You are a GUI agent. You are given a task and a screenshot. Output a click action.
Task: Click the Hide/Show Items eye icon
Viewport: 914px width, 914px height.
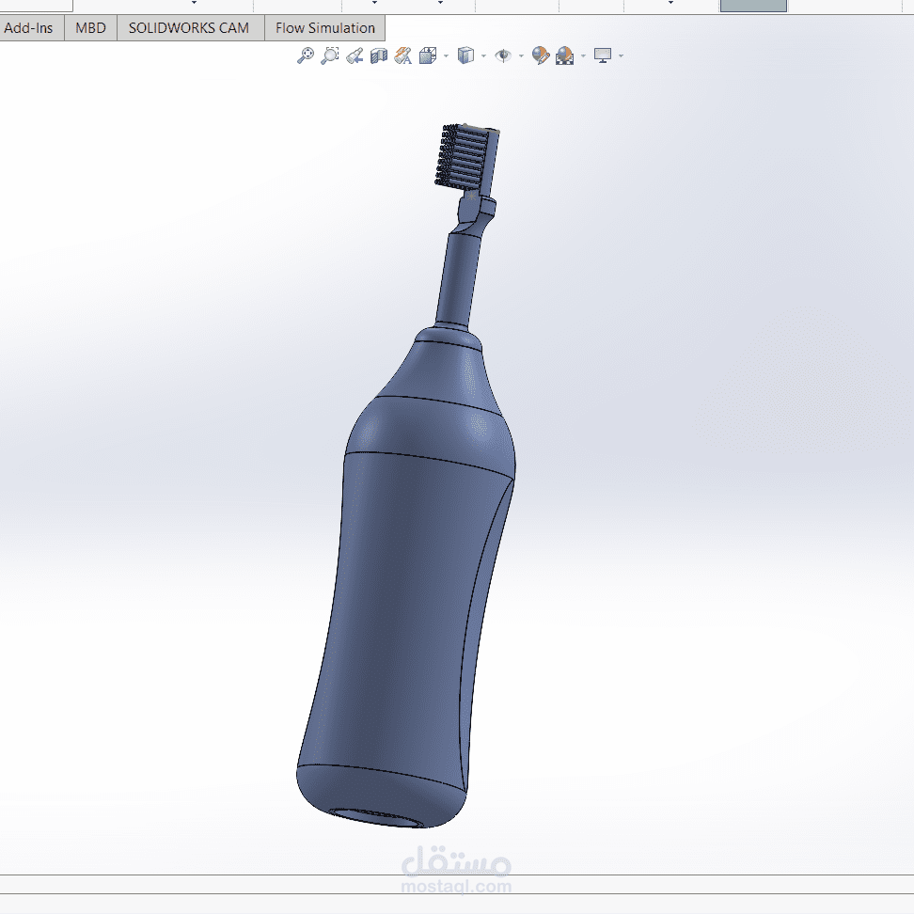[503, 56]
